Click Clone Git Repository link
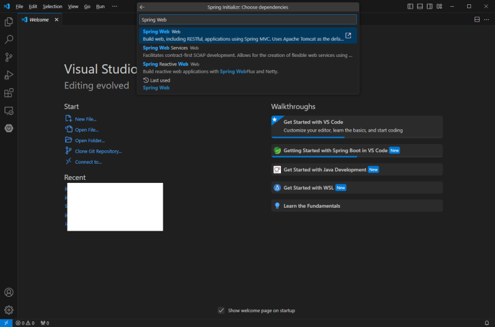This screenshot has width=495, height=327. (98, 151)
